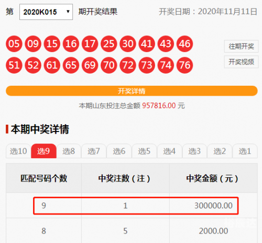Click the red ball numbered 30
Image resolution: width=262 pixels, height=243 pixels.
click(x=128, y=44)
